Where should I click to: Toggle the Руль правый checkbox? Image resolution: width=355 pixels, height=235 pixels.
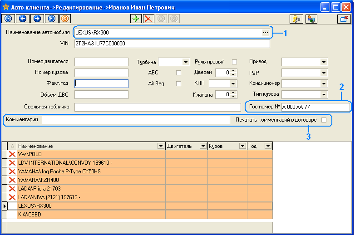(x=235, y=62)
